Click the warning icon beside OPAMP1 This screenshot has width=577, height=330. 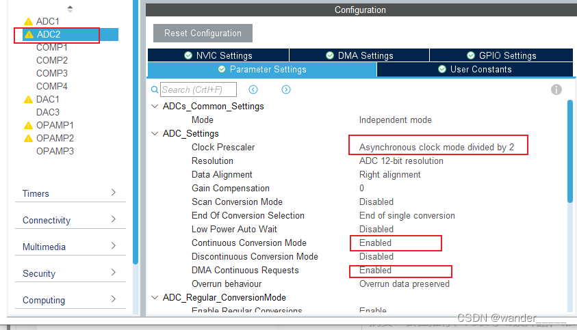click(28, 126)
